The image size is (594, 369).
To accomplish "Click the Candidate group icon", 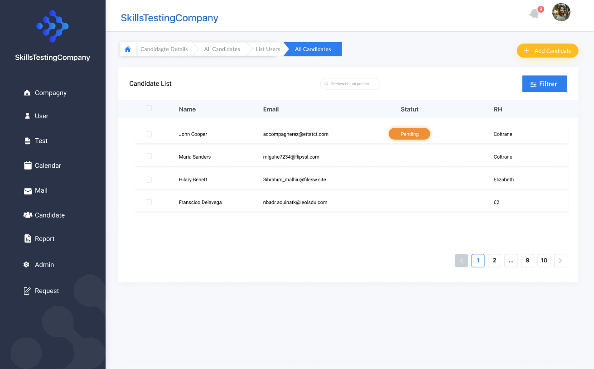I will pos(28,215).
